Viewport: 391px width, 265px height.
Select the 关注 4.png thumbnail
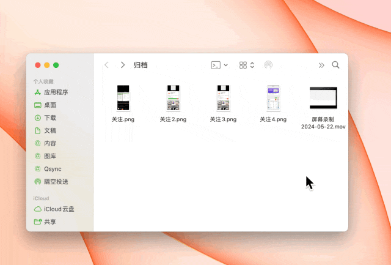click(x=273, y=98)
